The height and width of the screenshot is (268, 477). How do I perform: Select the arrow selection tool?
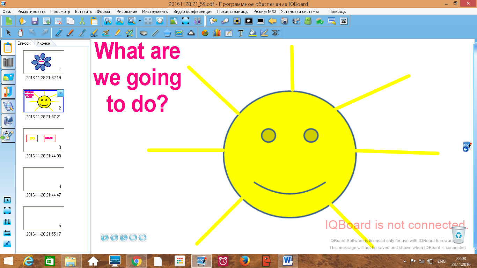9,33
